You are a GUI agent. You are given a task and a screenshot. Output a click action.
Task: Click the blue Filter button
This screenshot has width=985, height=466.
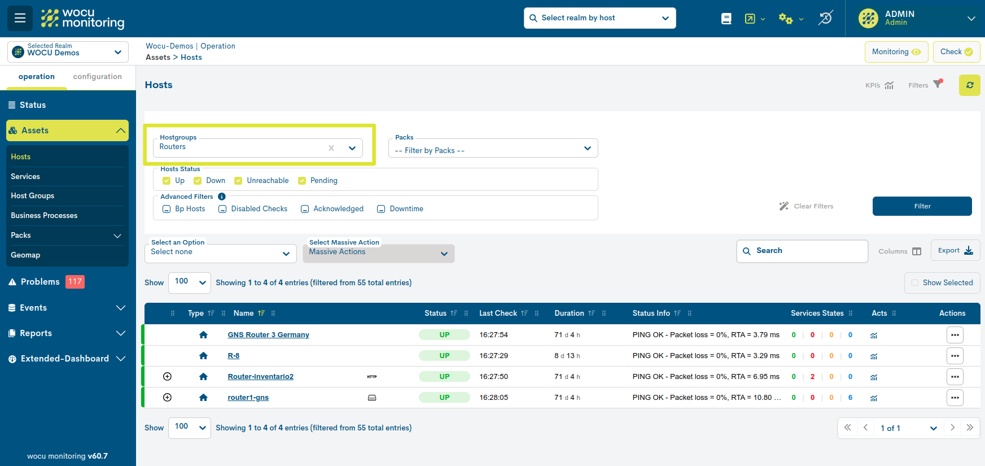click(922, 206)
